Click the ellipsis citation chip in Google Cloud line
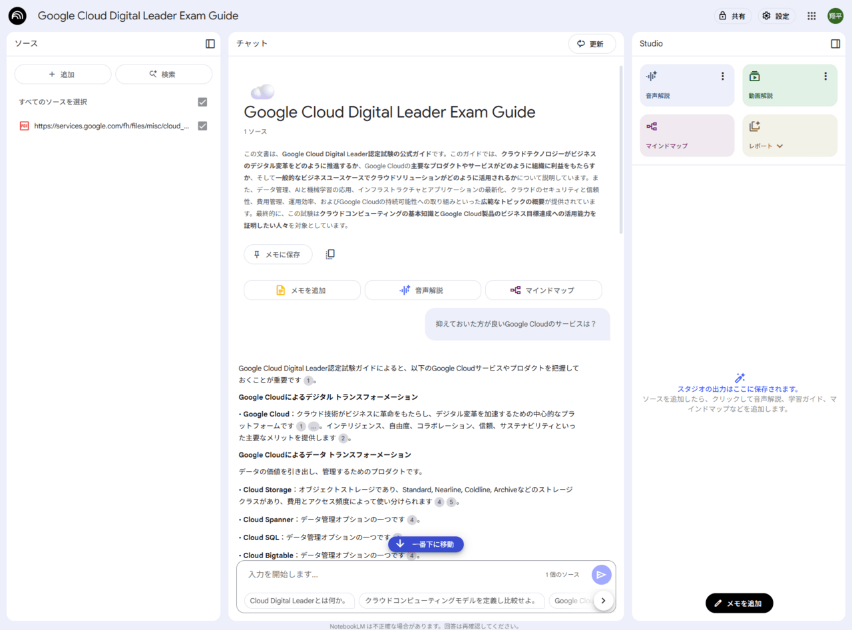The height and width of the screenshot is (630, 852). (314, 426)
